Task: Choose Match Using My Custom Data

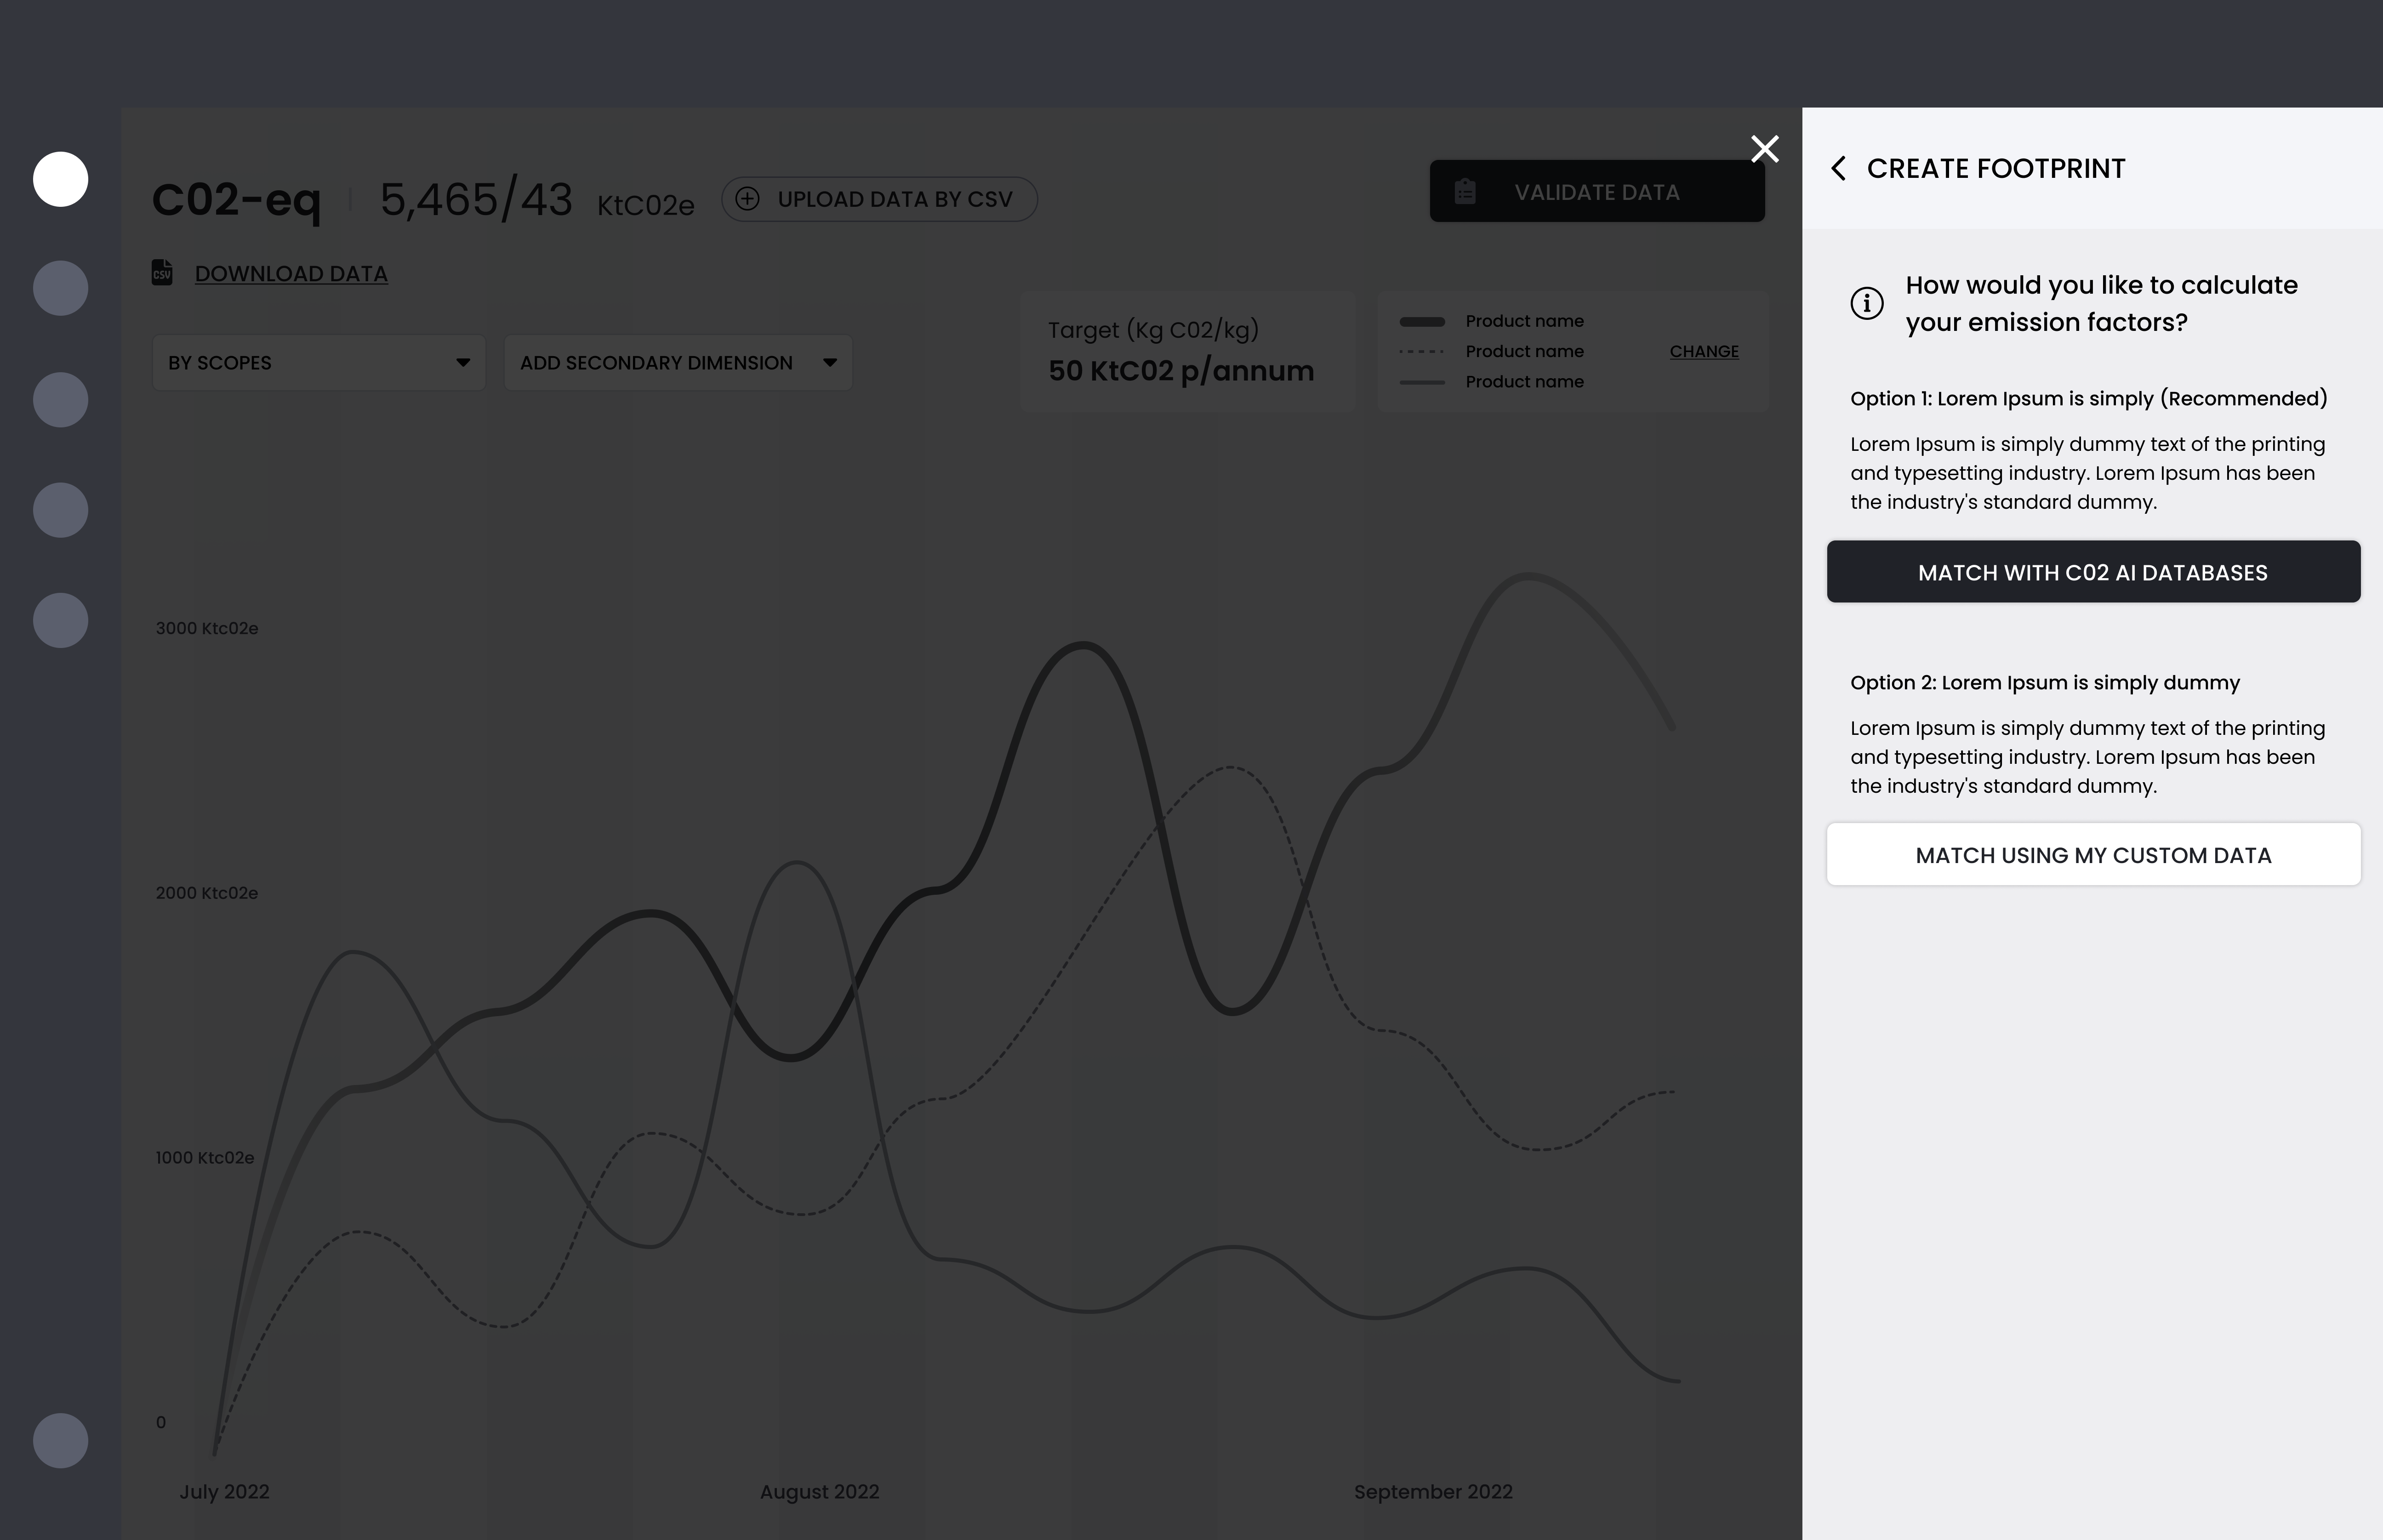Action: pyautogui.click(x=2093, y=855)
